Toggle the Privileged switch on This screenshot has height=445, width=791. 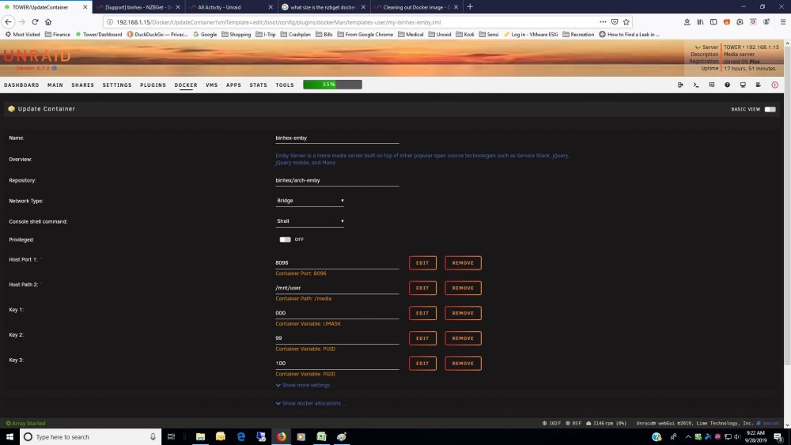(285, 239)
